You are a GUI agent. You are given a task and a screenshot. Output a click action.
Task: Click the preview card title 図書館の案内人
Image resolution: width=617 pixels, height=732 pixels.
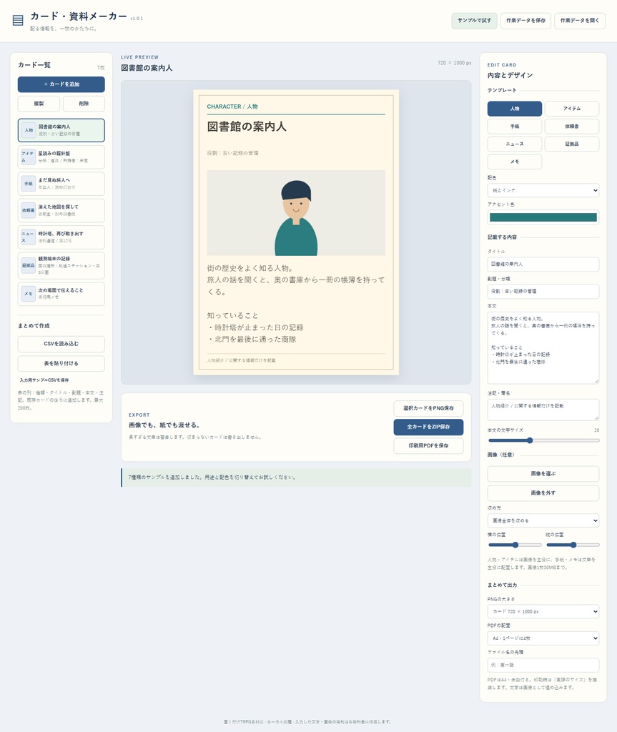point(247,127)
